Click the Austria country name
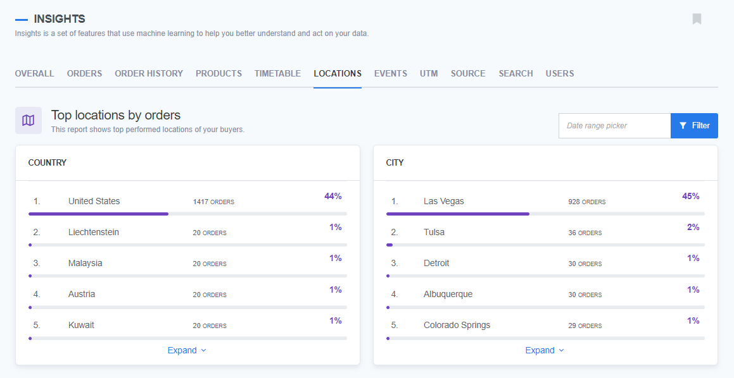 (x=82, y=294)
